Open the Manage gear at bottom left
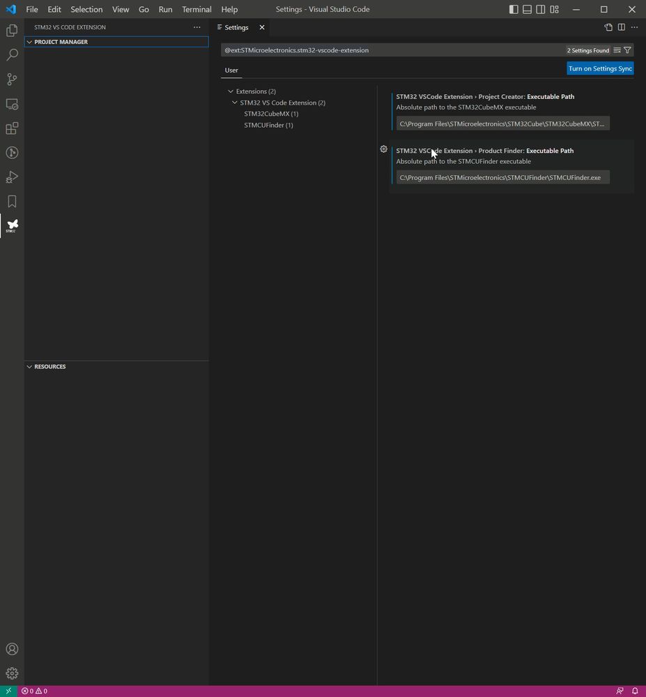Screen dimensions: 646x697 click(x=12, y=673)
